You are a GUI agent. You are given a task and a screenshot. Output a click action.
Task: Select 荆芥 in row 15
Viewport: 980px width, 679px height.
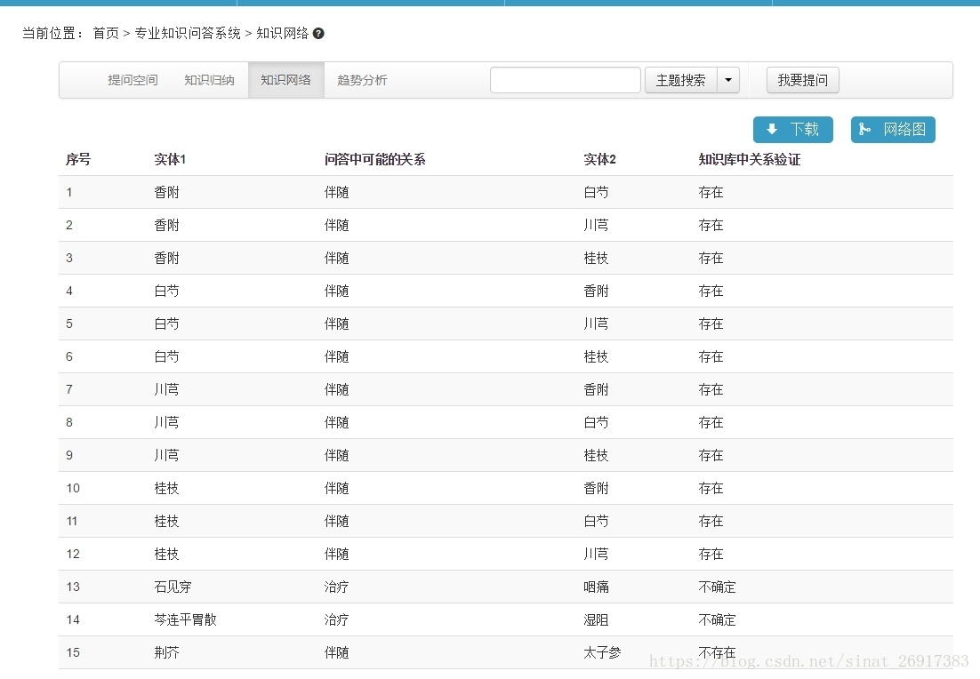[x=167, y=652]
